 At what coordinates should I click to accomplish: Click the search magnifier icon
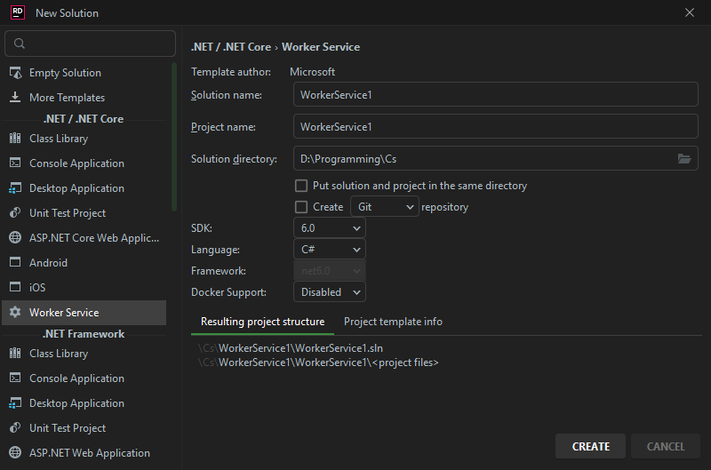tap(19, 44)
